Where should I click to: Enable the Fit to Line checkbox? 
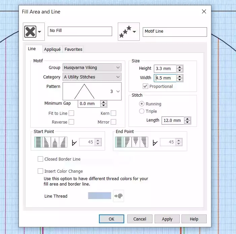tap(71, 113)
